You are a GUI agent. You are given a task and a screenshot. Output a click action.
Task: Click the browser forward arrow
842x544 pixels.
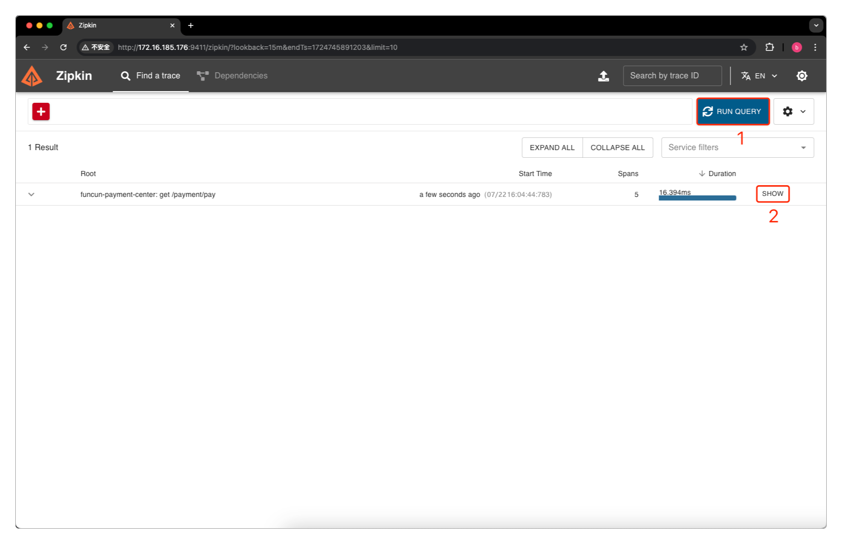[x=45, y=47]
